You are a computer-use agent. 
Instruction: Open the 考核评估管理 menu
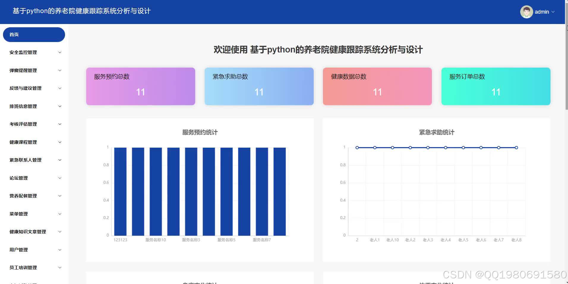point(34,124)
